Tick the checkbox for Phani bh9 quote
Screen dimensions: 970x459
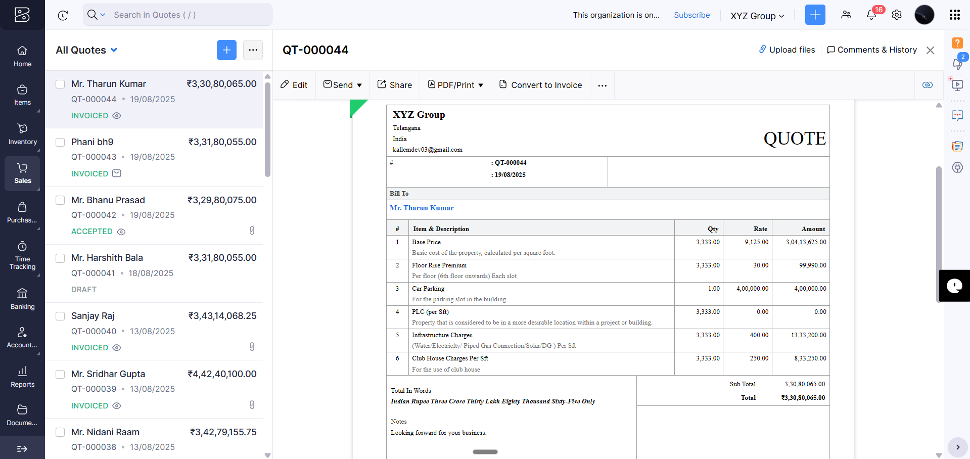(x=60, y=142)
